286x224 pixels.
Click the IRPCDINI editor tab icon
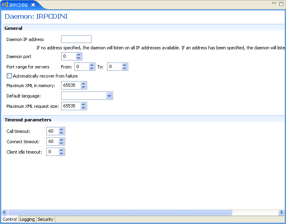[x=5, y=4]
